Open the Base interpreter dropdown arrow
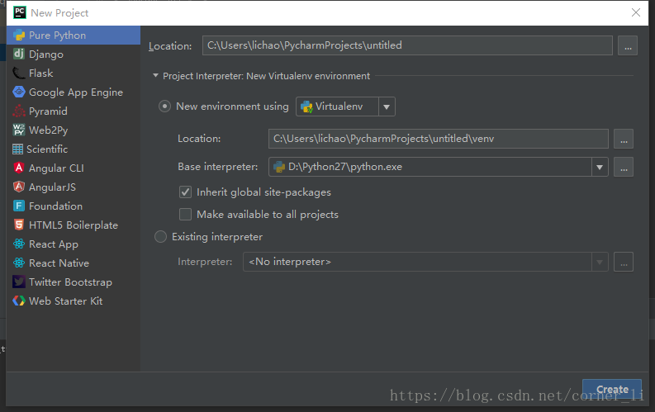Screen dimensions: 655x412 (x=600, y=167)
